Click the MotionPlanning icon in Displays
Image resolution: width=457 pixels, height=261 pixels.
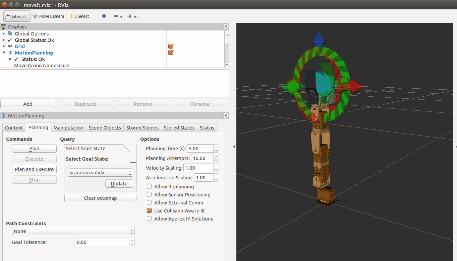pyautogui.click(x=11, y=53)
